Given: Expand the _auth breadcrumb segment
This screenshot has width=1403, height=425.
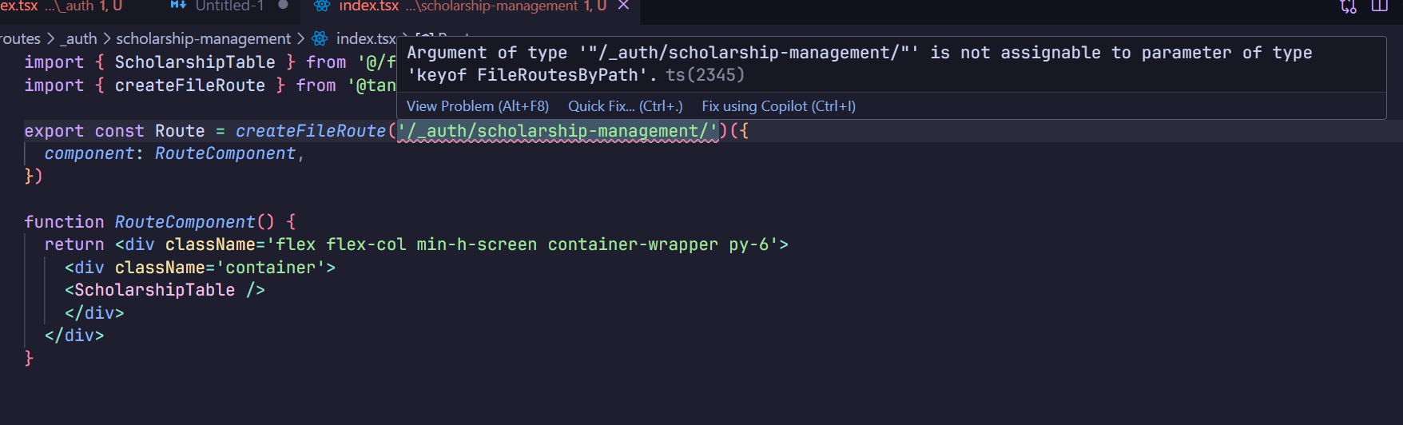Looking at the screenshot, I should [x=78, y=38].
